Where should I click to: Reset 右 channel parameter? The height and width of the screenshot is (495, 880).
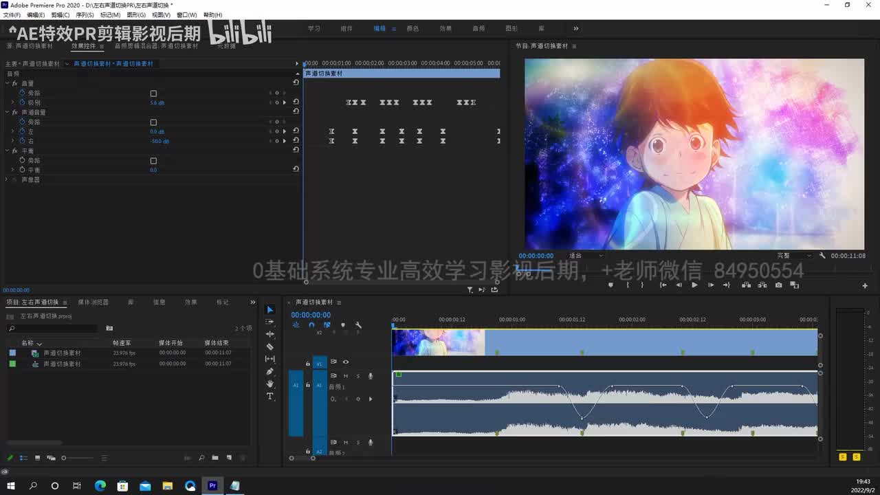point(296,141)
